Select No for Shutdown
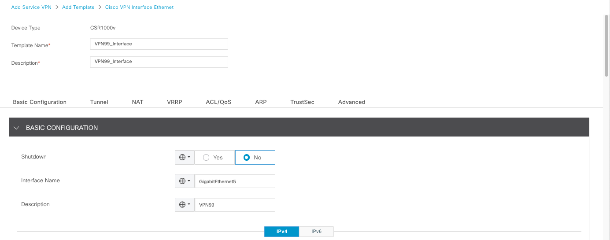 click(247, 158)
